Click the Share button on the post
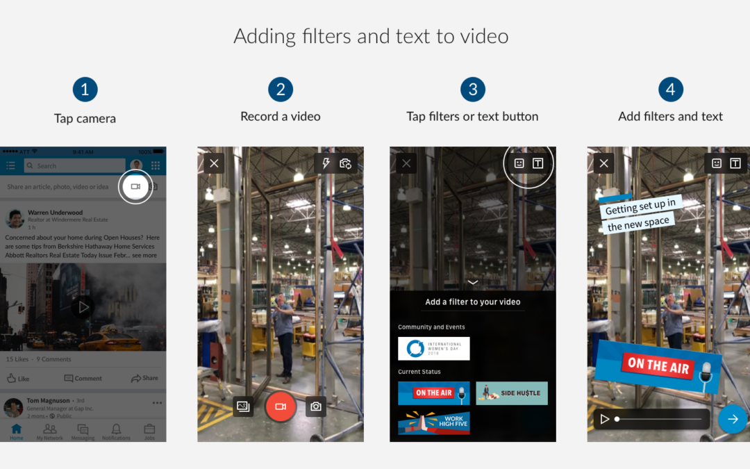 144,378
